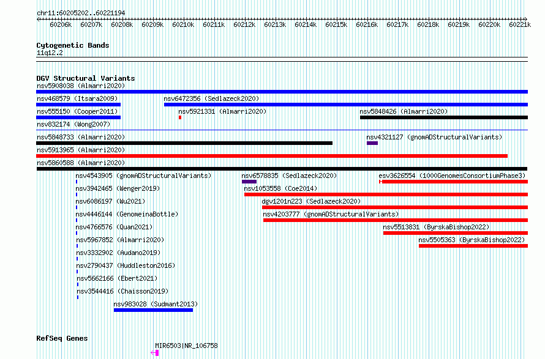This screenshot has height=359, width=545.
Task: Select the nsv3332902 (Audano2019) label
Action: click(118, 253)
